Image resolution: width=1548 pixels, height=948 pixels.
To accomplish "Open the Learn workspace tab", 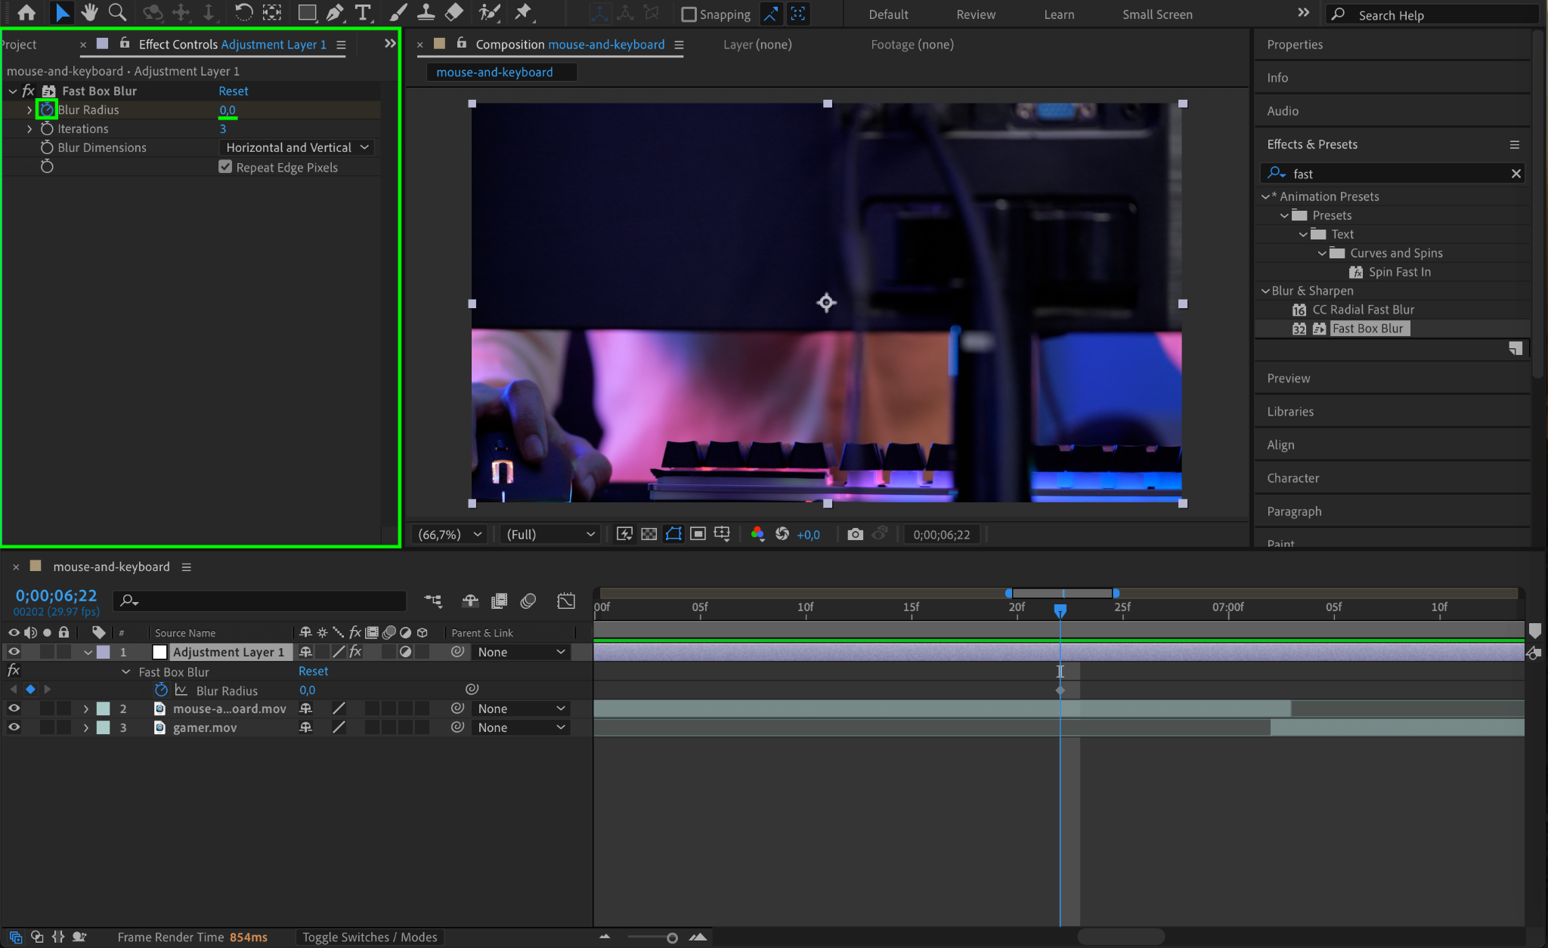I will point(1058,14).
